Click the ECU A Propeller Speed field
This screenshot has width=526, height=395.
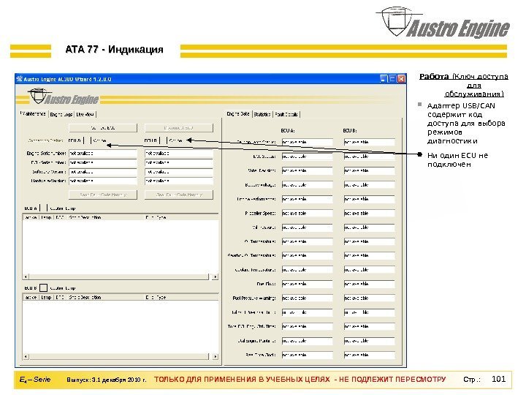(x=307, y=214)
